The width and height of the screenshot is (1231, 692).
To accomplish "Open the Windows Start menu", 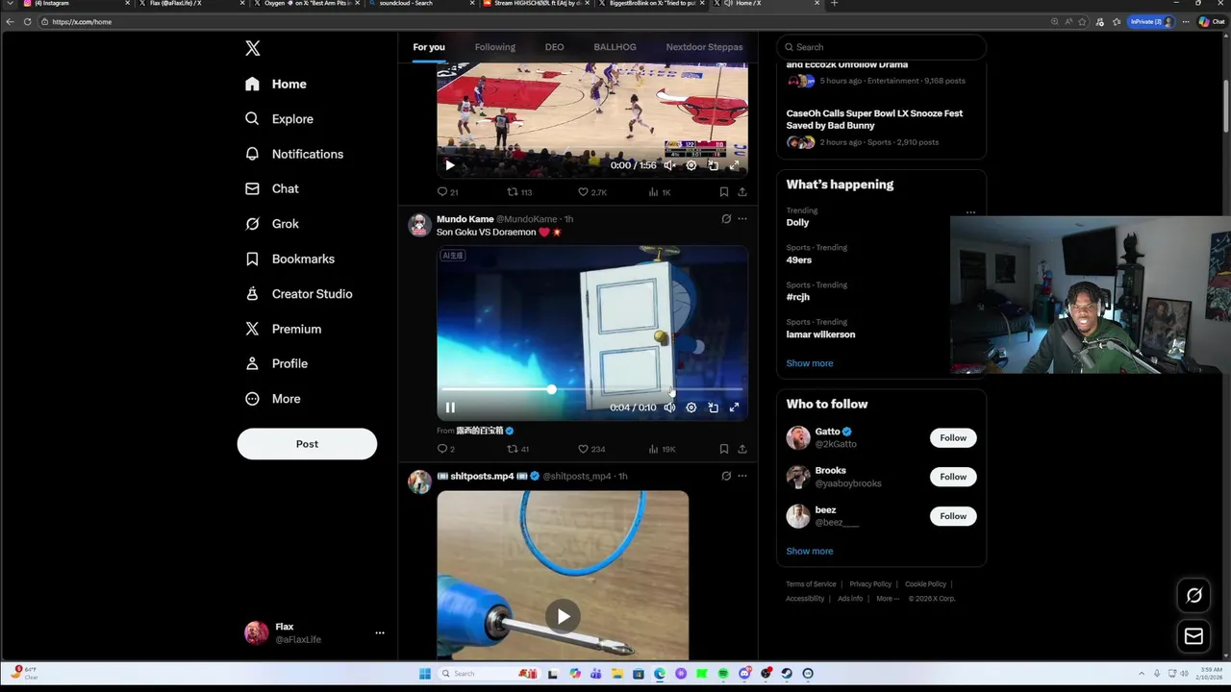I will 424,674.
